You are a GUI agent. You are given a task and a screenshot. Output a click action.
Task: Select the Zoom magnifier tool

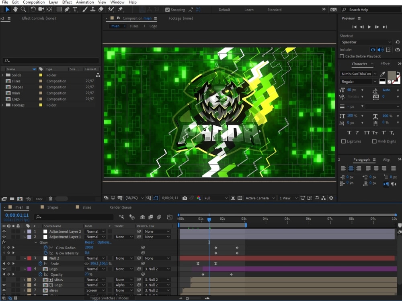(23, 10)
